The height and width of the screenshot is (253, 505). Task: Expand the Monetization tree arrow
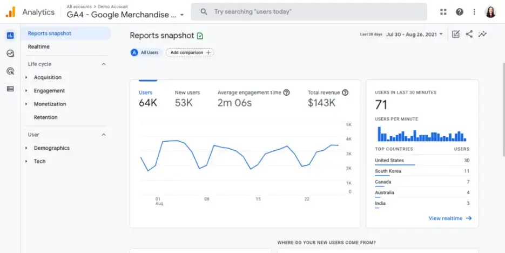[26, 104]
